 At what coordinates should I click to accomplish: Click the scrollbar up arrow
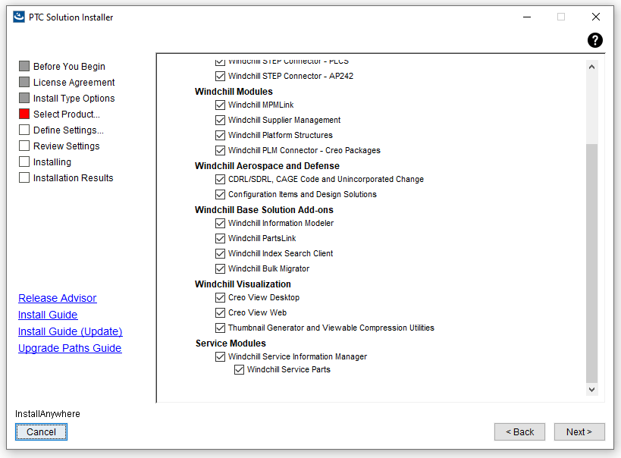pos(592,66)
